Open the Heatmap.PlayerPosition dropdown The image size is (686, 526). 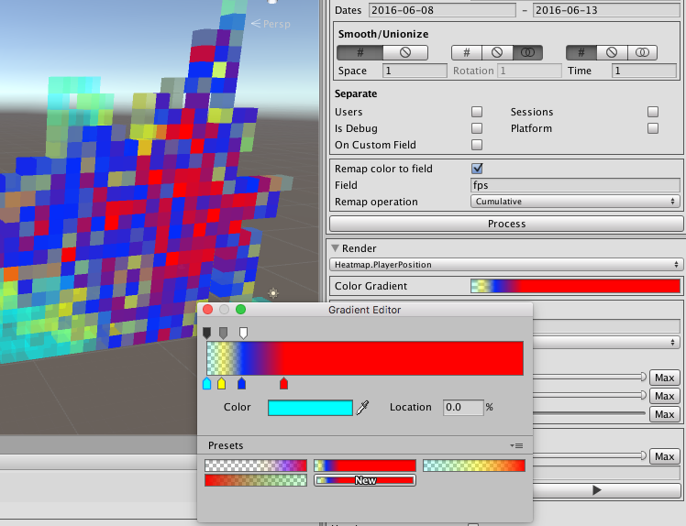coord(506,264)
